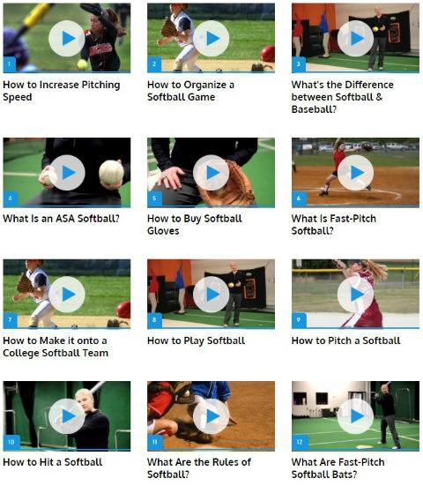Open the 'How to Increase Pitching Speed' title link
The width and height of the screenshot is (423, 486).
click(x=62, y=91)
